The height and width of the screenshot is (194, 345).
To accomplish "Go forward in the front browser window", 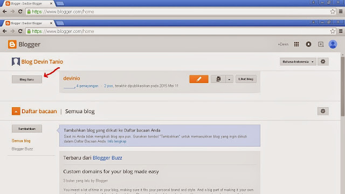I will click(x=12, y=31).
